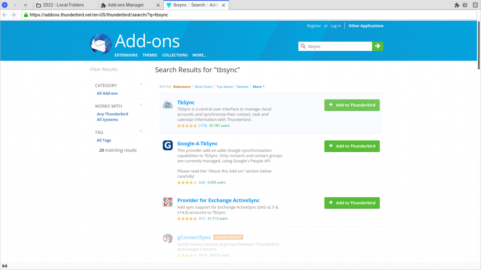Select the All Tags filter
This screenshot has width=481, height=270.
point(104,140)
